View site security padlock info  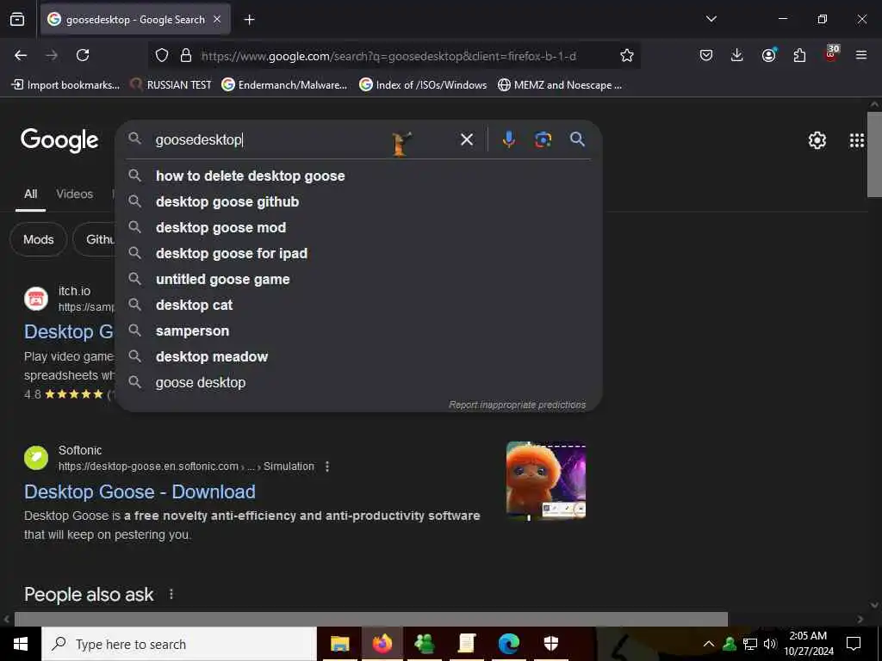click(186, 55)
